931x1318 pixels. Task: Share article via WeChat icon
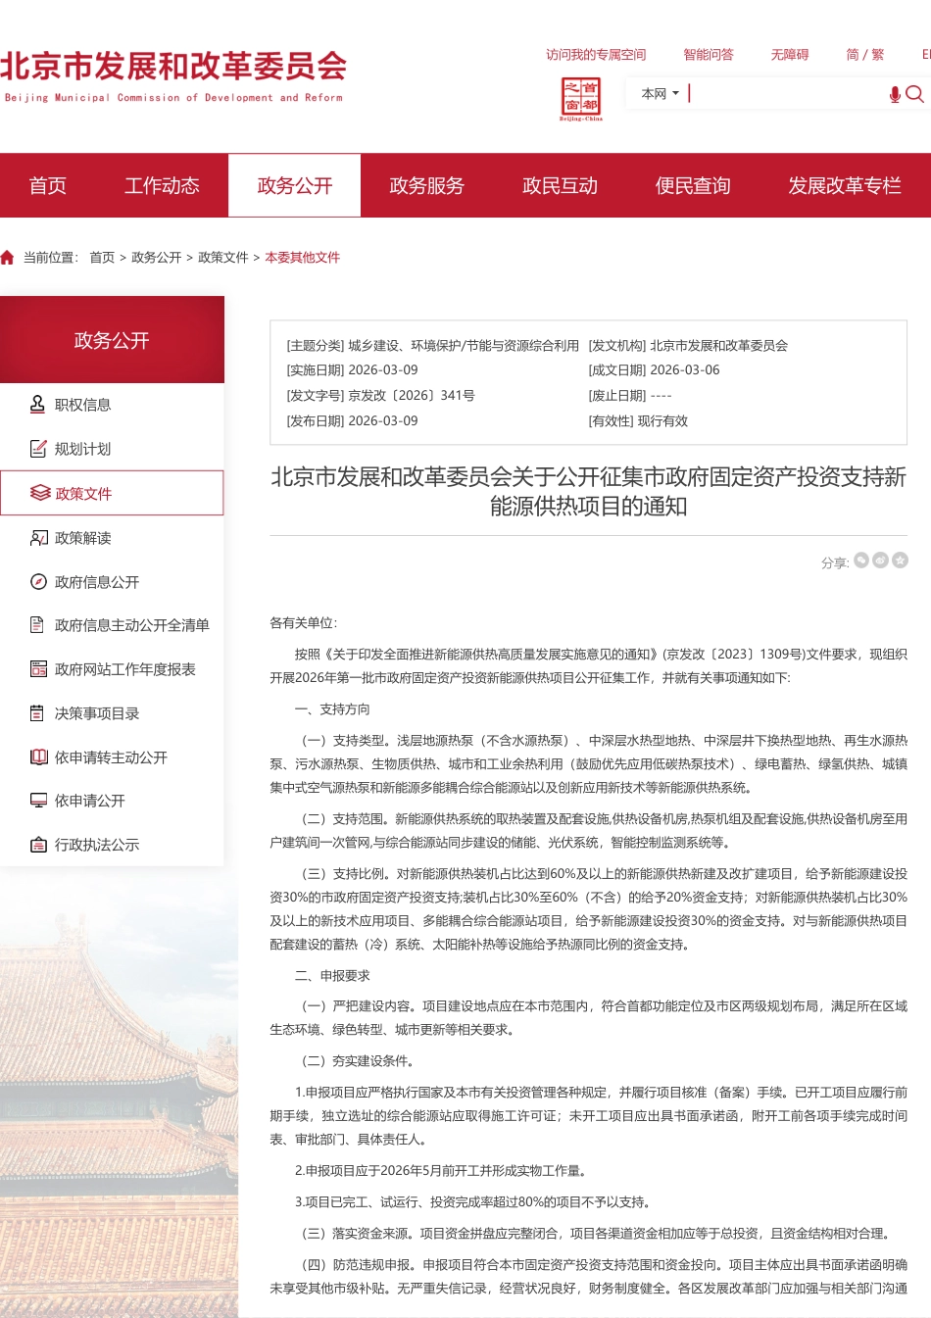(x=862, y=560)
